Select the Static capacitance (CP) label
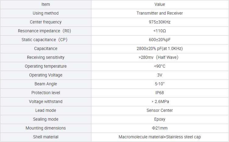The height and width of the screenshot is (142, 229). (x=44, y=40)
